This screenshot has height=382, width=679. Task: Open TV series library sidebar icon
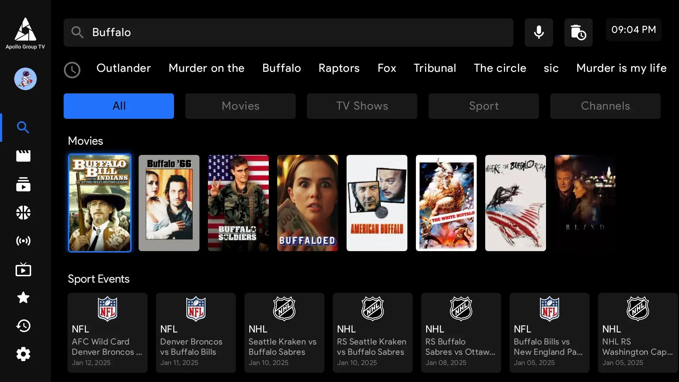(x=23, y=184)
